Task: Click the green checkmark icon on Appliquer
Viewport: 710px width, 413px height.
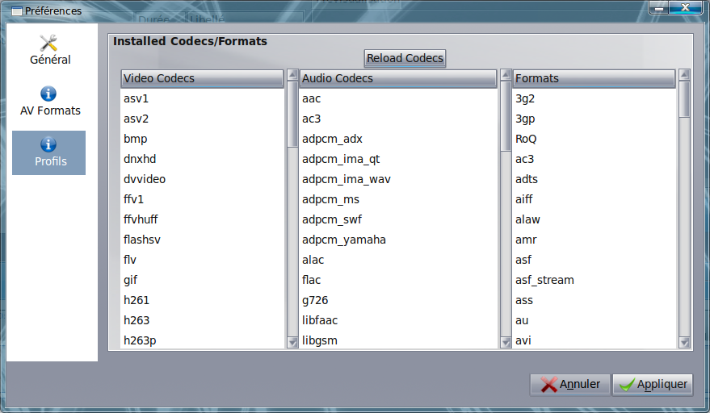Action: (627, 385)
